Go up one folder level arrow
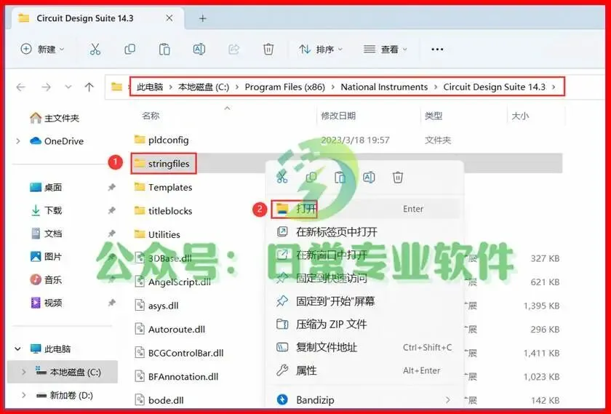The image size is (611, 414). [89, 87]
